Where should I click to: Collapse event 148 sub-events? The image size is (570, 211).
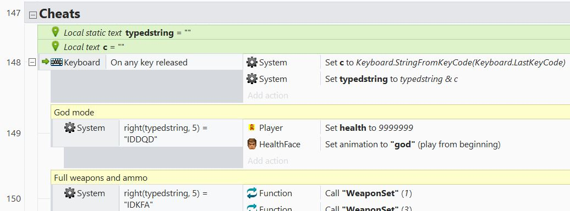32,63
